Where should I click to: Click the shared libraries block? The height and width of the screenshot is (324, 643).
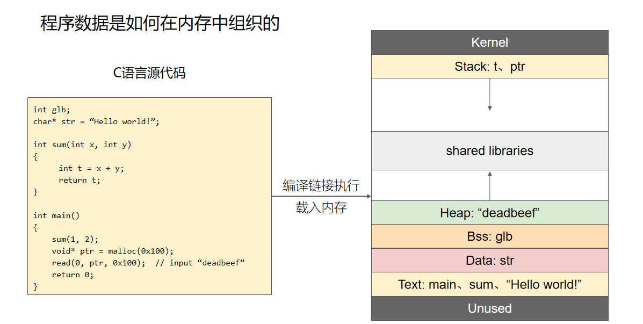(489, 151)
